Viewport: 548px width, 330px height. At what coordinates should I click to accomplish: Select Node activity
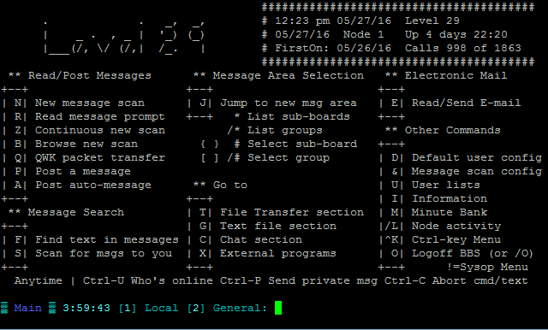click(456, 226)
